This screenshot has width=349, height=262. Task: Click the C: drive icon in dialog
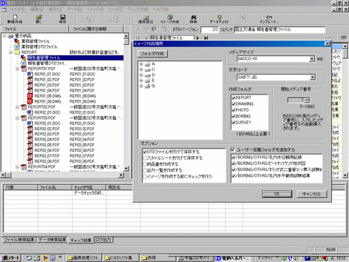pos(148,70)
